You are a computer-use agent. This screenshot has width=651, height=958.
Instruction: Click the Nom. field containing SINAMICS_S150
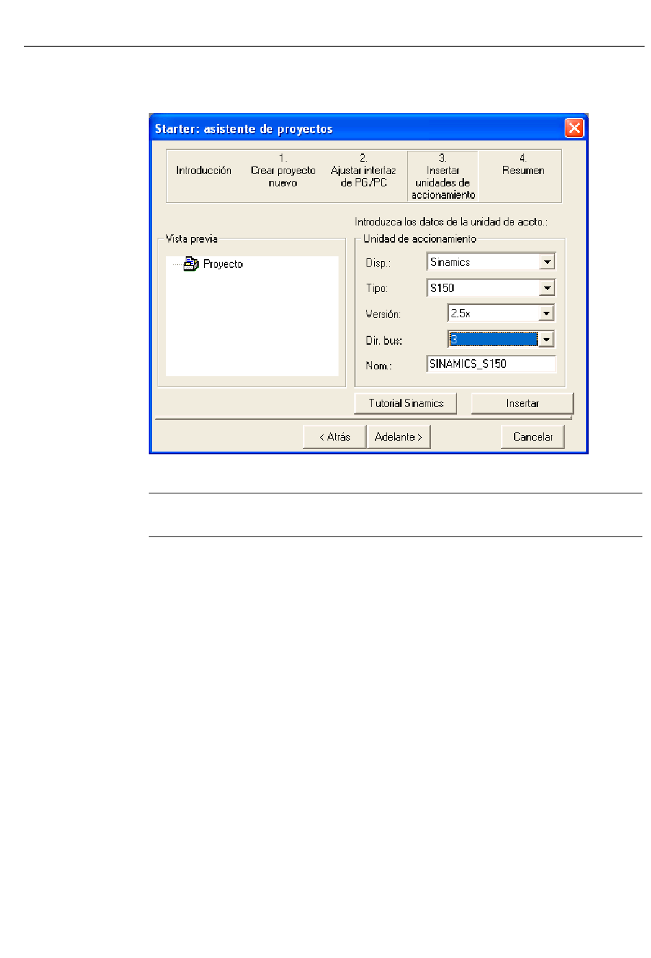(491, 364)
